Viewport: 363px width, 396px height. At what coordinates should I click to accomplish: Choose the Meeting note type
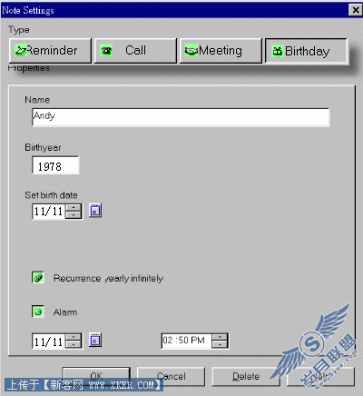pyautogui.click(x=221, y=51)
